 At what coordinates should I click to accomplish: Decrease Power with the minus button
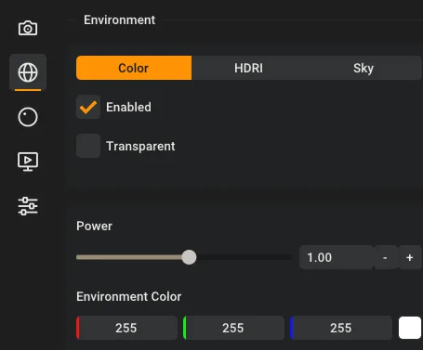(x=385, y=257)
